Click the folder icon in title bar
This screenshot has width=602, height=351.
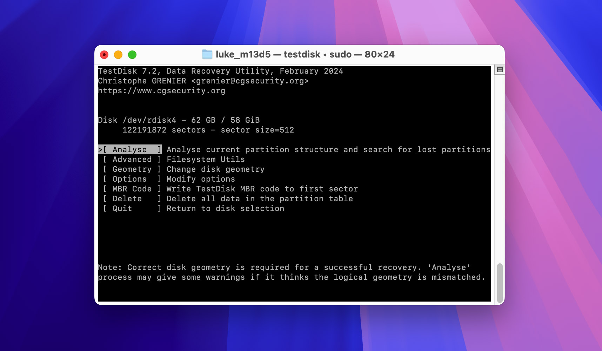207,54
